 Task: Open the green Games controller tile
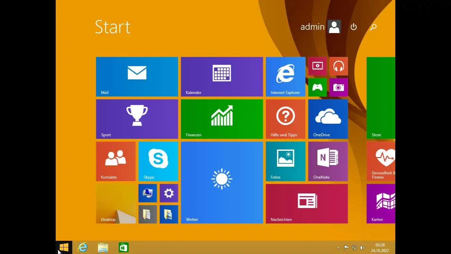pyautogui.click(x=317, y=87)
